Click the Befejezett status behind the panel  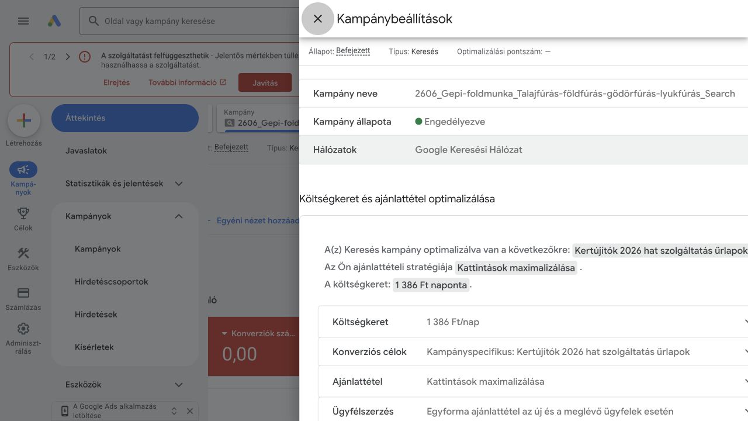click(231, 147)
